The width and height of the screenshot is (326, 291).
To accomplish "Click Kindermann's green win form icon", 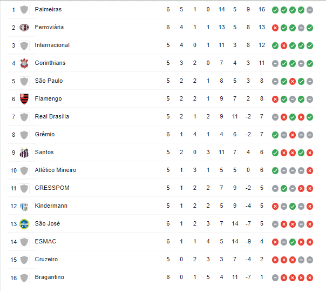I will click(293, 206).
